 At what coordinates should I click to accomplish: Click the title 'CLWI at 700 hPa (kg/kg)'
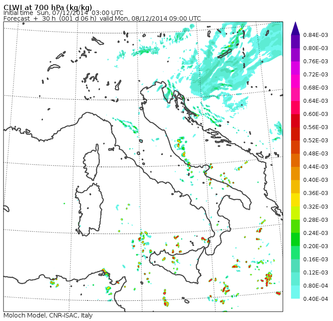click(x=48, y=7)
